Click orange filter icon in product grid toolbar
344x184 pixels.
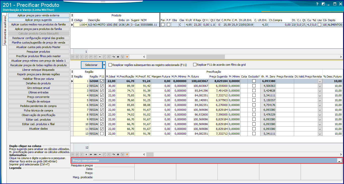pyautogui.click(x=127, y=57)
